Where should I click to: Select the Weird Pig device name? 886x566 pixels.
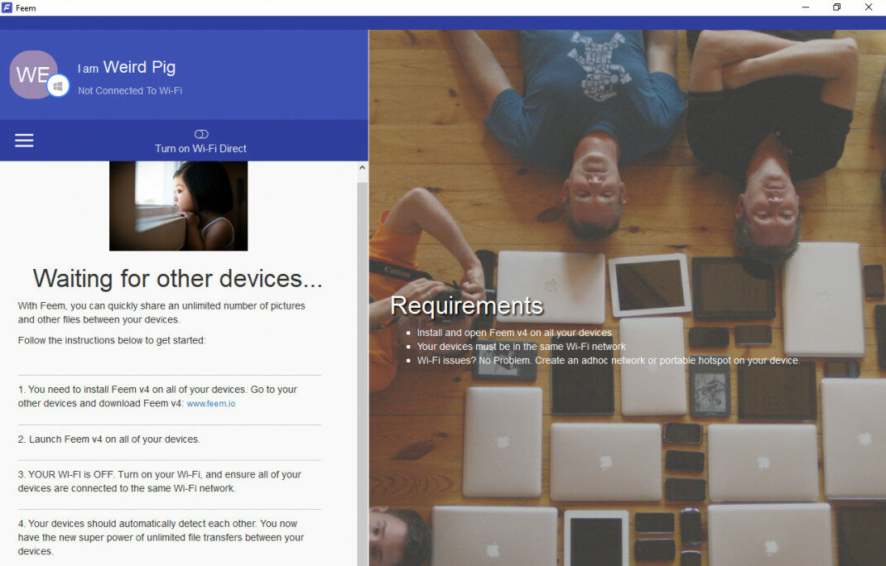coord(139,67)
